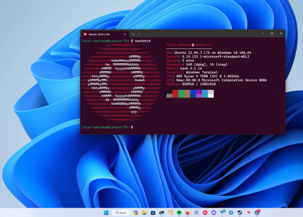
Task: Select the Ubuntu 22.04.3 LTS tab
Action: click(105, 34)
